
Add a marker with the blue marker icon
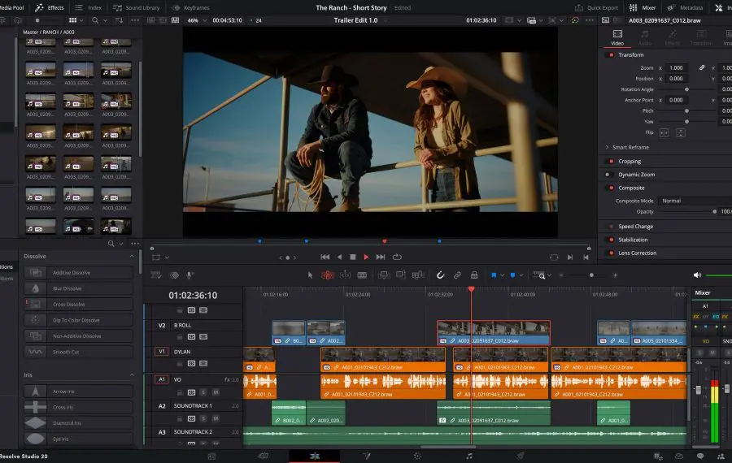tap(512, 275)
